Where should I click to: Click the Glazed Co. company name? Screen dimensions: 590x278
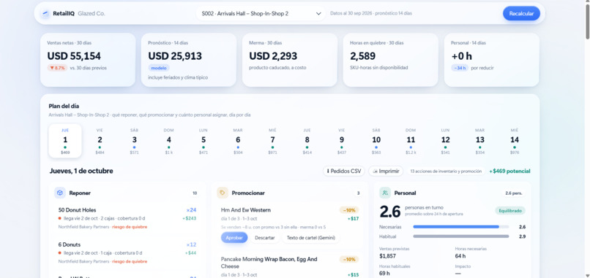pos(92,14)
